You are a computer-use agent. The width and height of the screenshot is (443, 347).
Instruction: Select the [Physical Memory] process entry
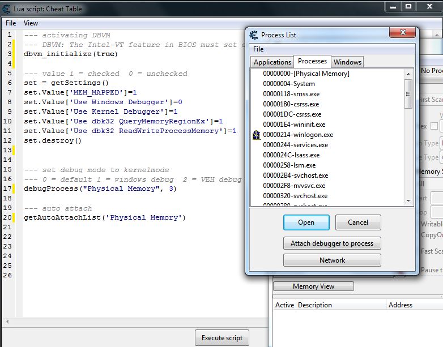tap(306, 74)
